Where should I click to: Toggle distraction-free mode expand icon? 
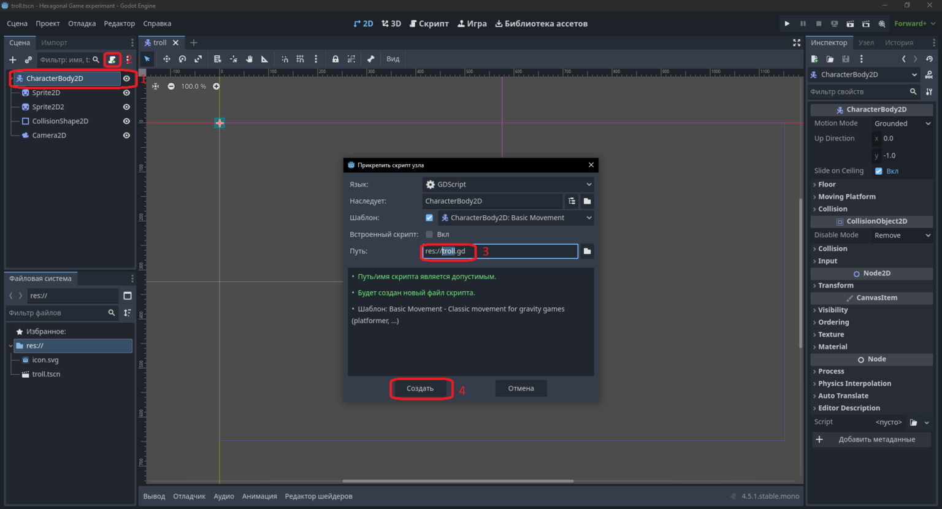(x=797, y=42)
